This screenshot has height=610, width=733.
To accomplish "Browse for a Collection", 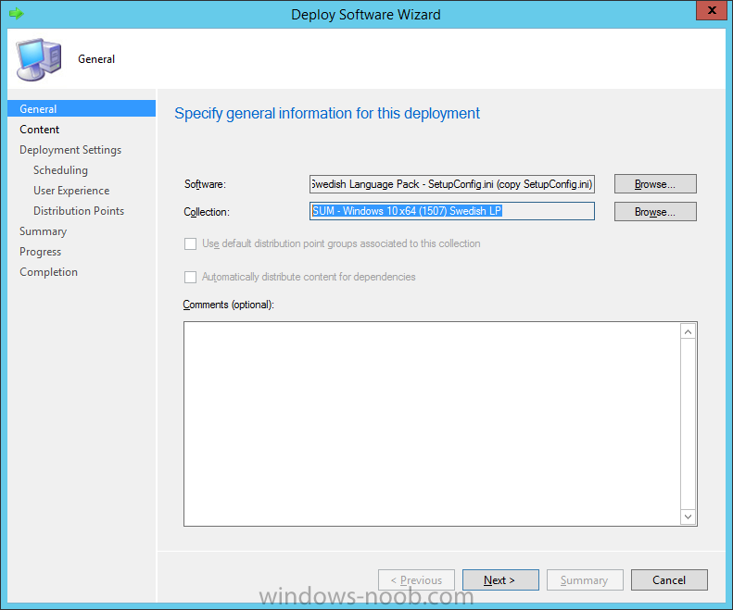I will [x=655, y=212].
